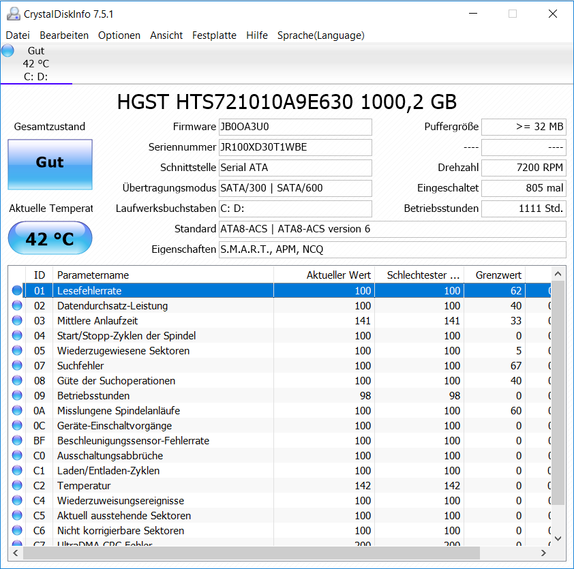Image resolution: width=574 pixels, height=569 pixels.
Task: Click the Eingeschaltet value 805 mal
Action: 524,189
